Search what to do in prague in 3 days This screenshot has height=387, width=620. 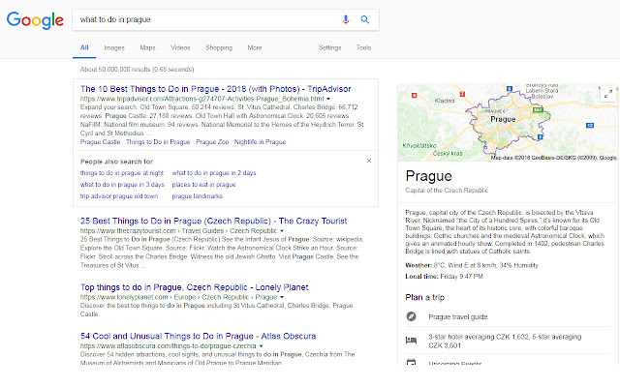tap(122, 185)
